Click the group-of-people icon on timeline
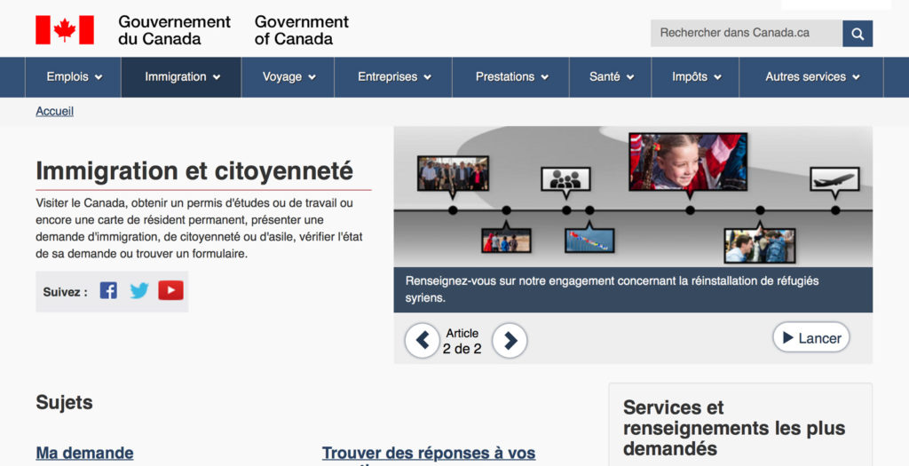909x466 pixels. click(x=565, y=179)
